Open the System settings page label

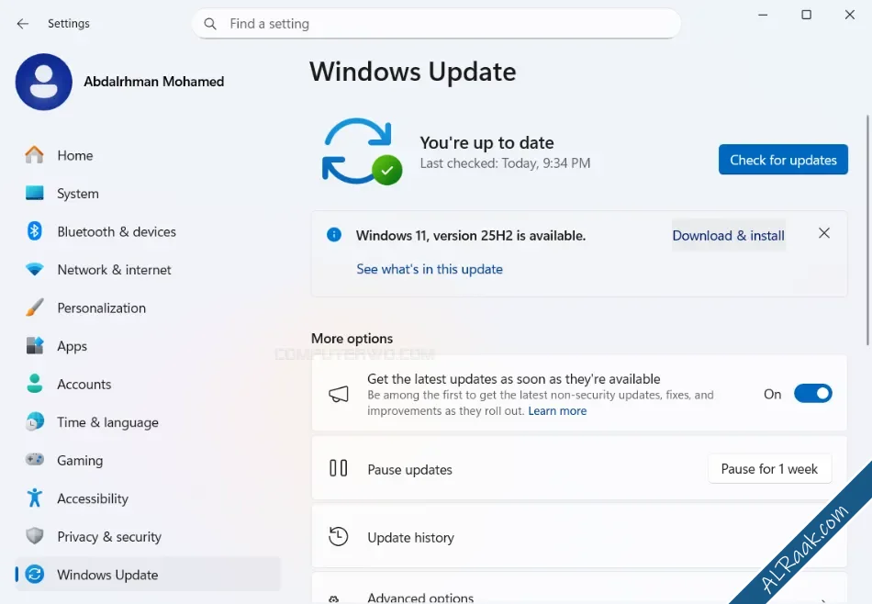click(78, 194)
